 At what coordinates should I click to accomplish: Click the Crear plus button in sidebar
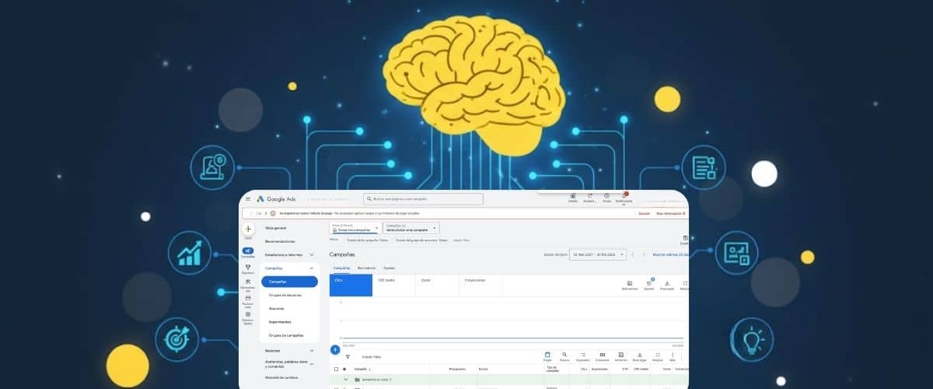(248, 229)
